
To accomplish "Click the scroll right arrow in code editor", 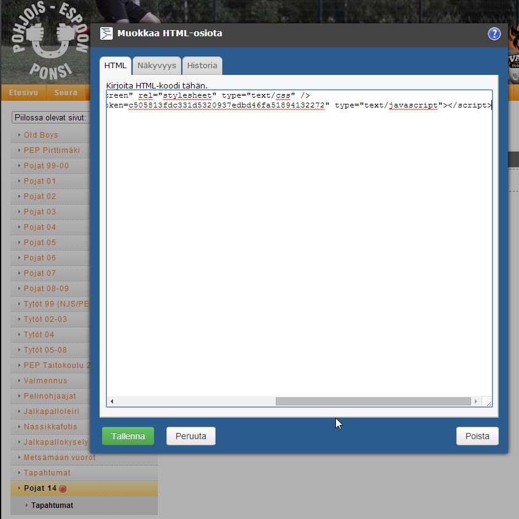I will 476,402.
